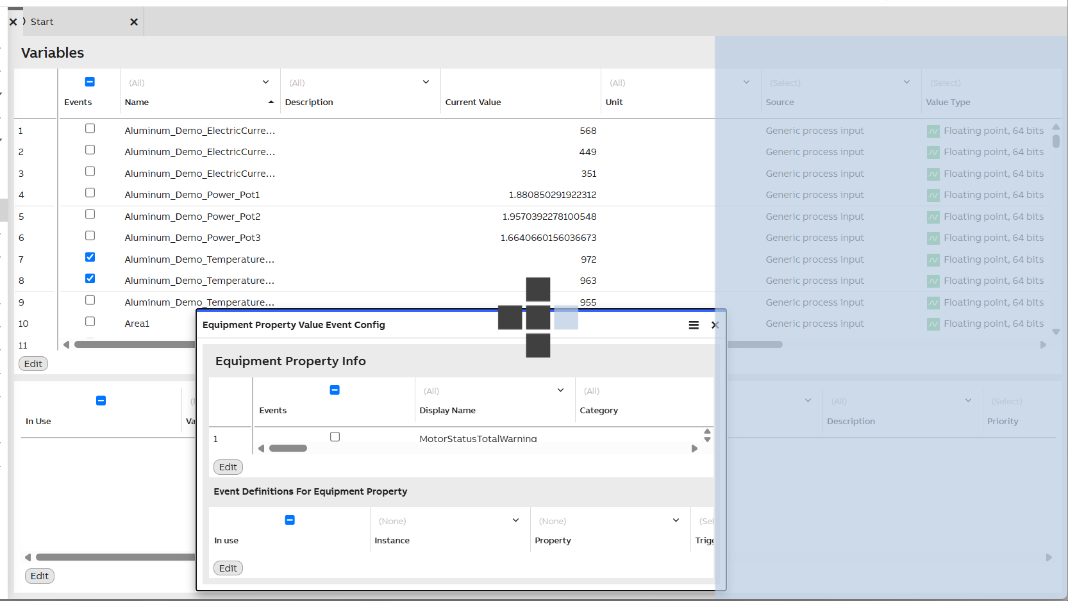This screenshot has height=601, width=1068.
Task: Click the value type icon in row 3
Action: [933, 174]
